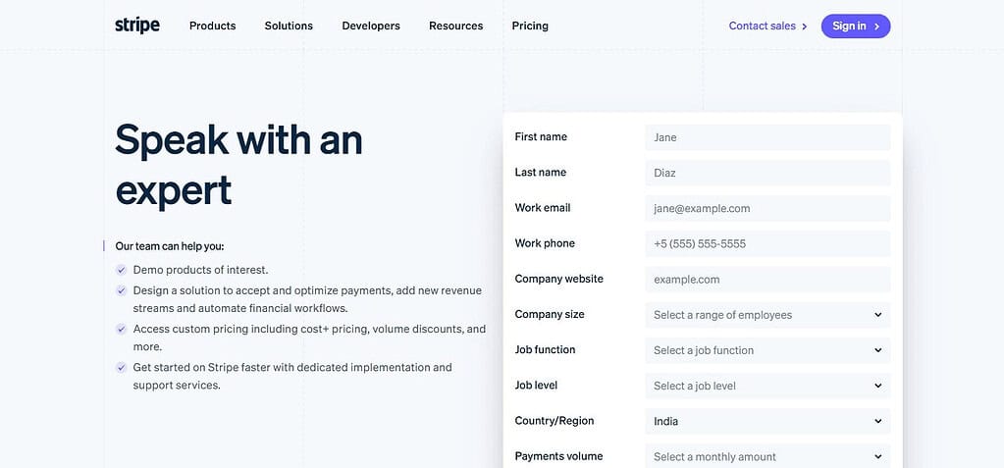
Task: Open the Products menu
Action: [213, 26]
